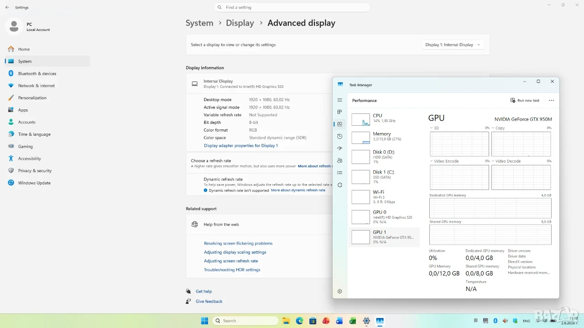Open Resolving screen flickering problems link
This screenshot has height=328, width=584.
click(x=238, y=243)
